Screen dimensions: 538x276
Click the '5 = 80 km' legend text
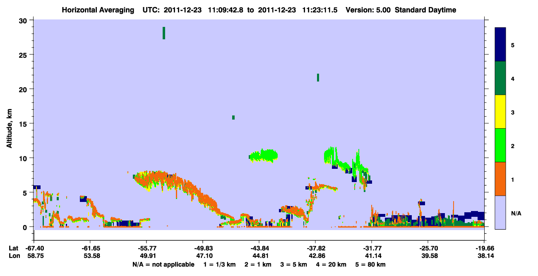(x=370, y=264)
